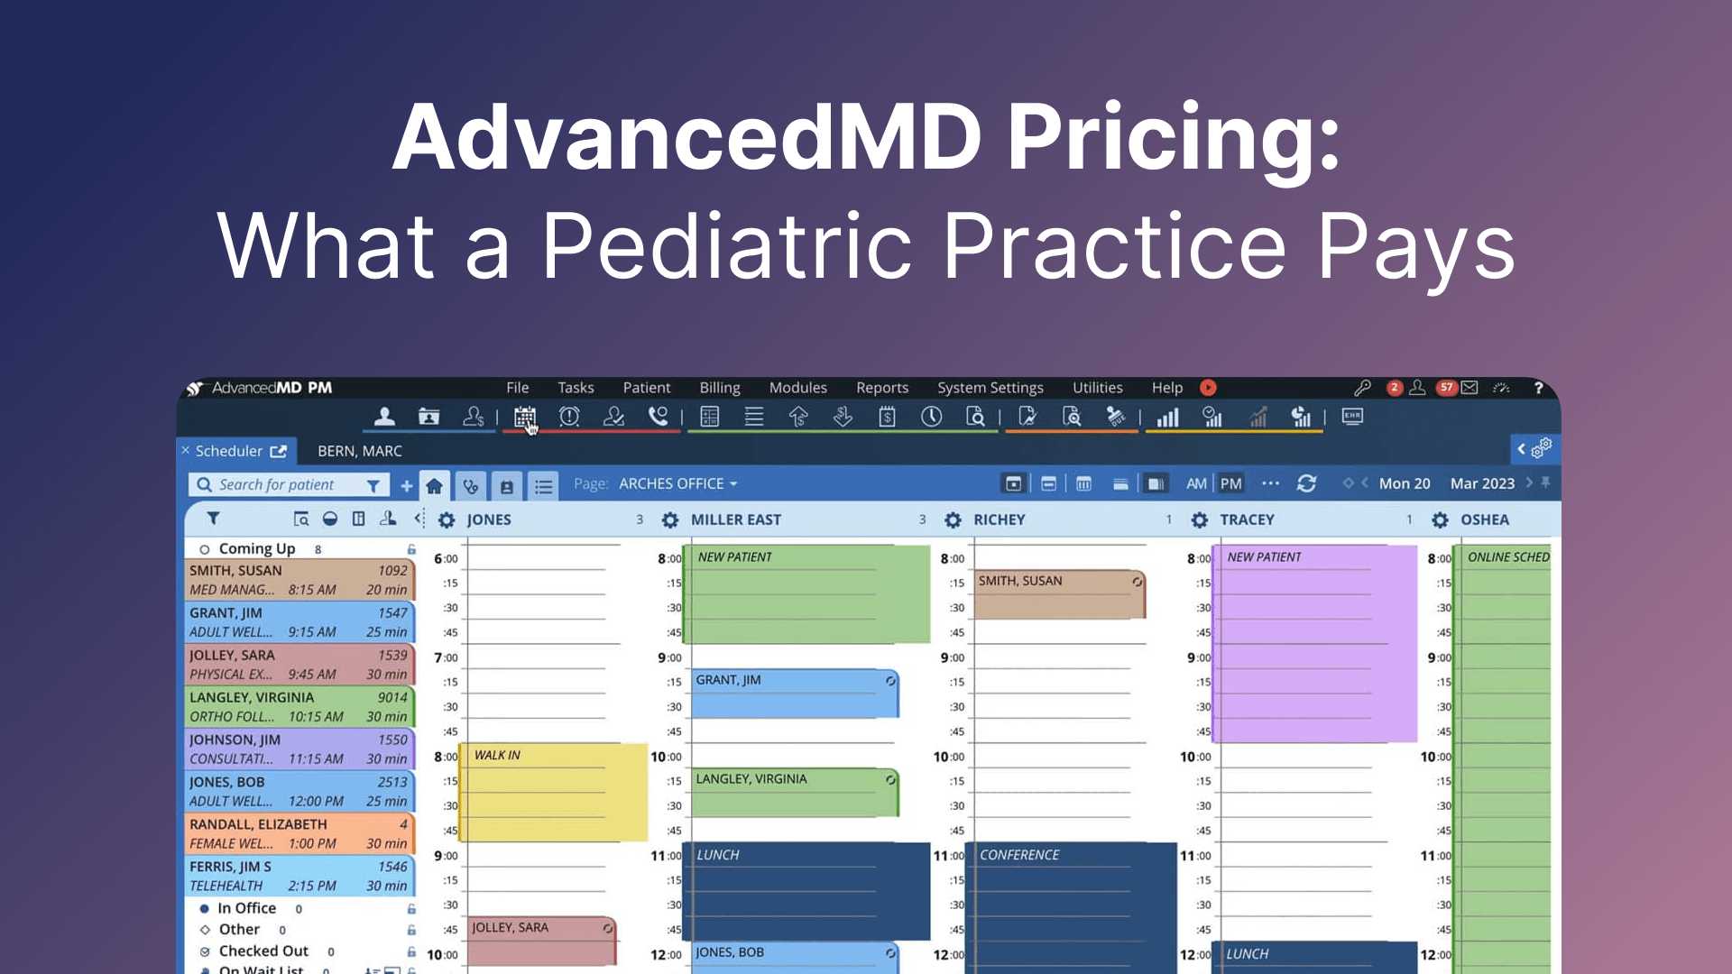The width and height of the screenshot is (1732, 974).
Task: Open the phone call toolbar icon
Action: pyautogui.click(x=659, y=417)
